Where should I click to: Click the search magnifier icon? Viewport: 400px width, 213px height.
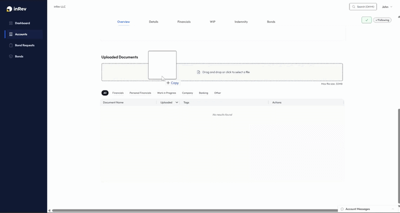tap(353, 7)
